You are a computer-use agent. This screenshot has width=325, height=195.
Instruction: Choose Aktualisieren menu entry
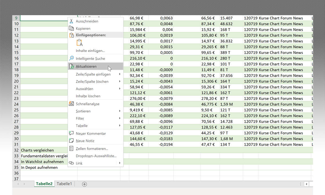tap(96, 66)
